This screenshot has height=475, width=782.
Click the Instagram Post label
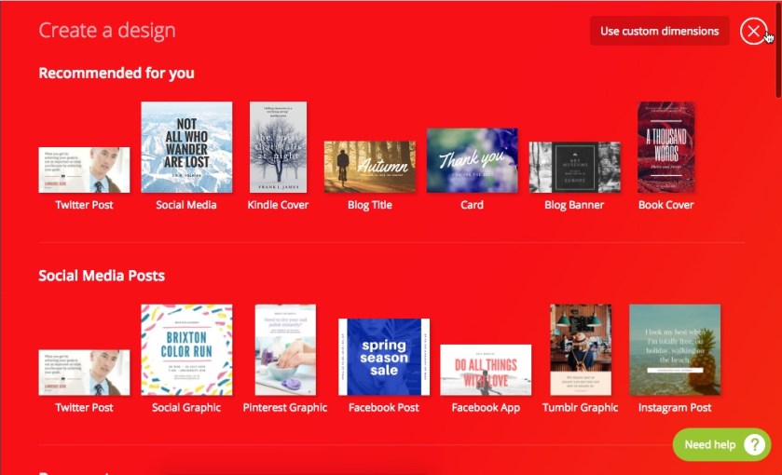point(675,408)
